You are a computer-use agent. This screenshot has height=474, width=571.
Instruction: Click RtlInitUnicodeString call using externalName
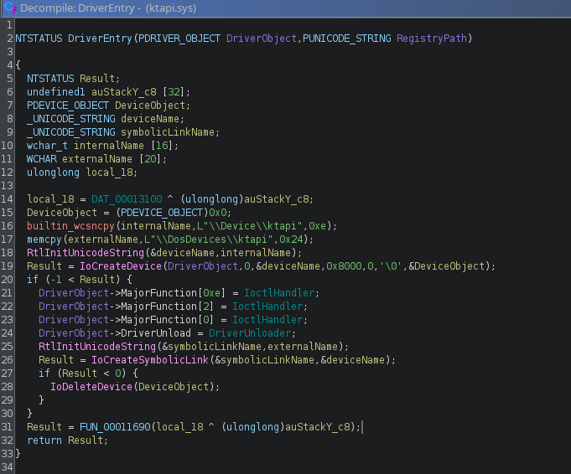97,347
